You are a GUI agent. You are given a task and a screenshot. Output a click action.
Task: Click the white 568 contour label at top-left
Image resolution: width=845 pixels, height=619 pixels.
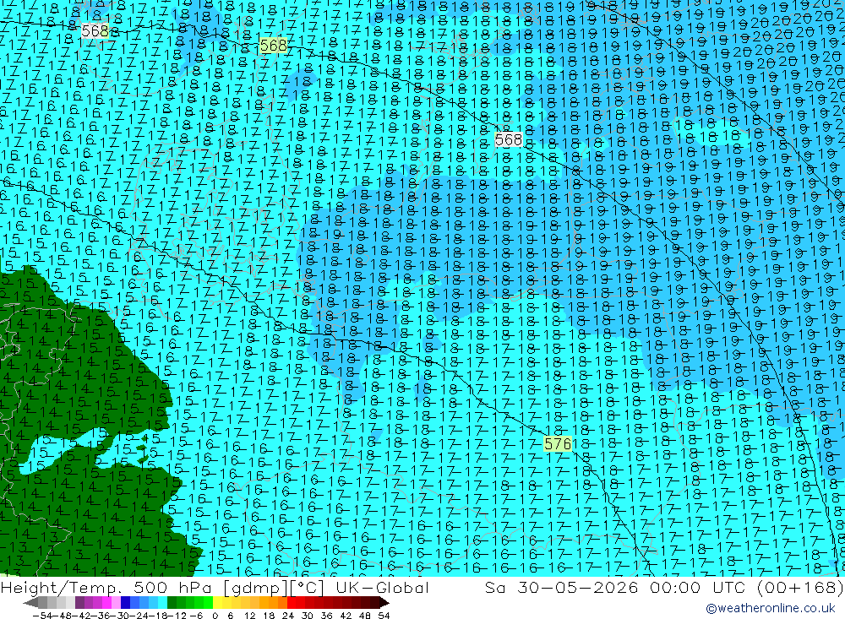pyautogui.click(x=95, y=31)
